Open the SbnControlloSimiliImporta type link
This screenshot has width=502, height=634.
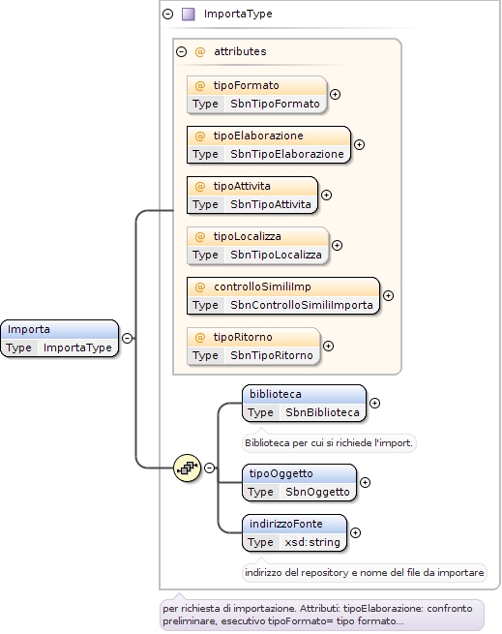[302, 305]
